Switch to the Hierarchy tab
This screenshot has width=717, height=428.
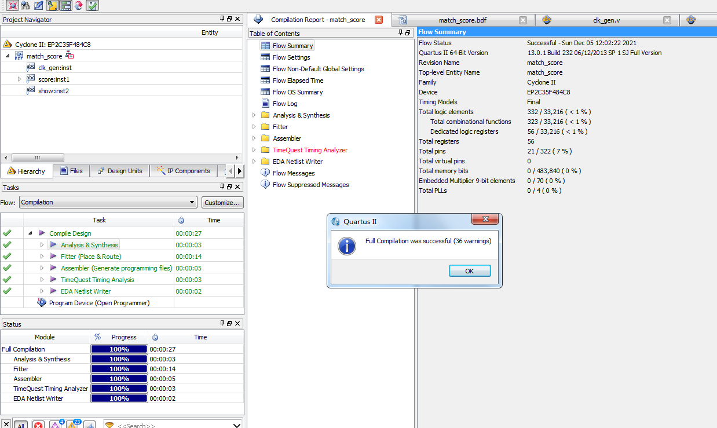(x=27, y=171)
